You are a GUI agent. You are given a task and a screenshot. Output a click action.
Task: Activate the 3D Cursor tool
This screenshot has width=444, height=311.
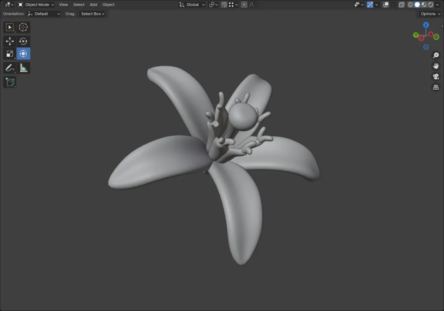[x=23, y=27]
